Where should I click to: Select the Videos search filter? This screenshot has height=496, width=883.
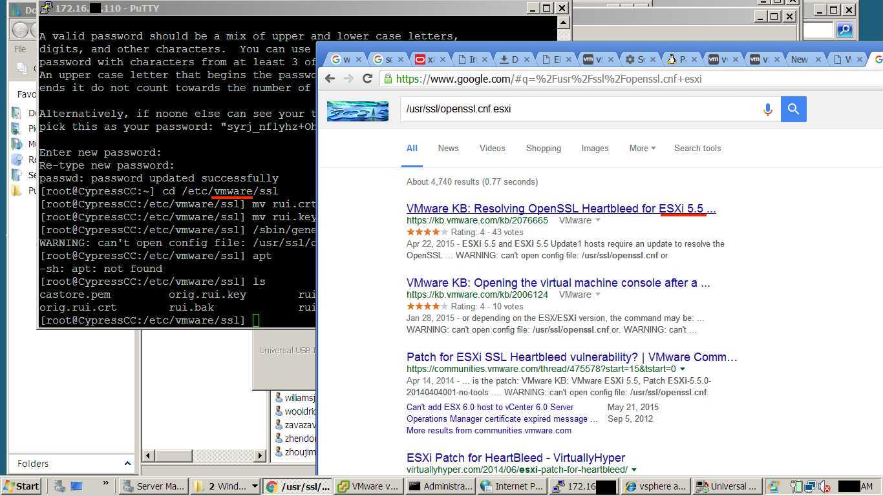pyautogui.click(x=492, y=148)
